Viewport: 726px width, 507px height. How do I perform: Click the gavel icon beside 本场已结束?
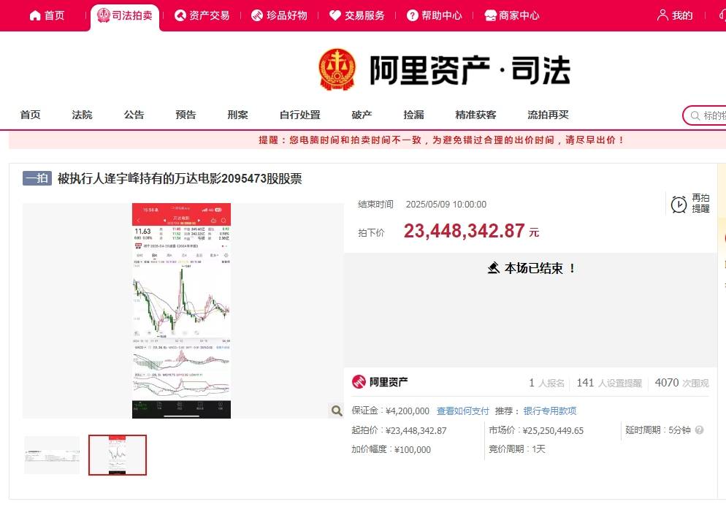pyautogui.click(x=494, y=268)
